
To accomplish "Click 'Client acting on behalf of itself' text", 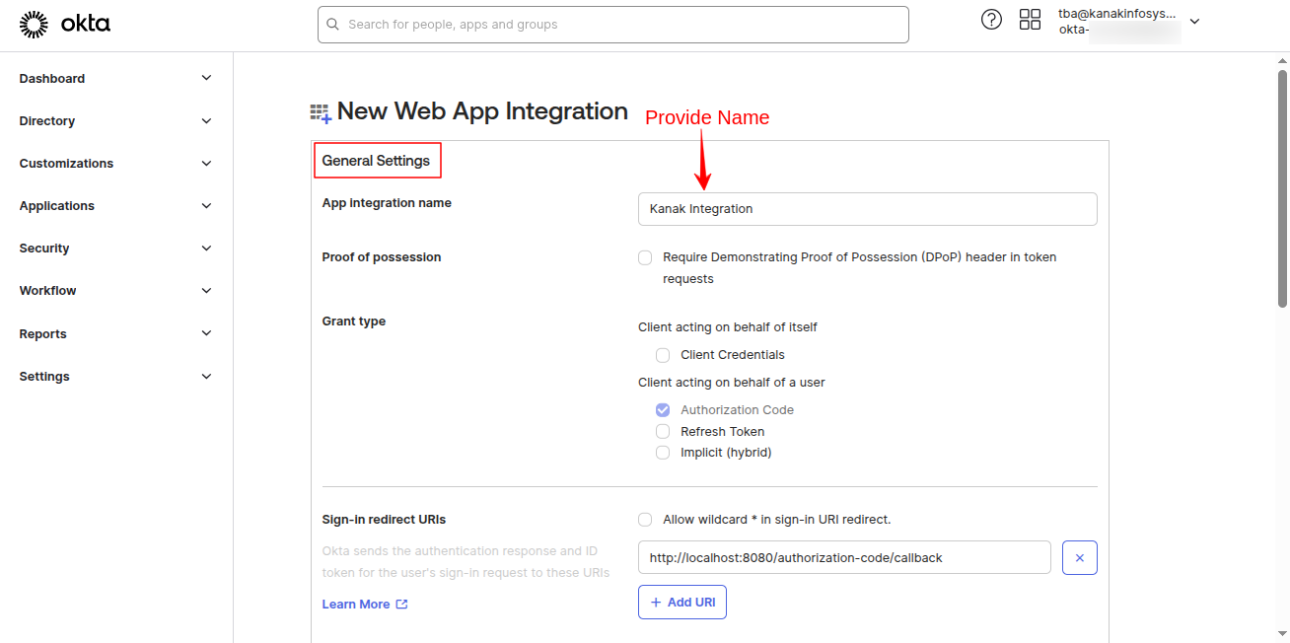I will 728,327.
